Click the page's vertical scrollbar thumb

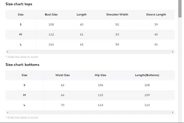point(180,9)
